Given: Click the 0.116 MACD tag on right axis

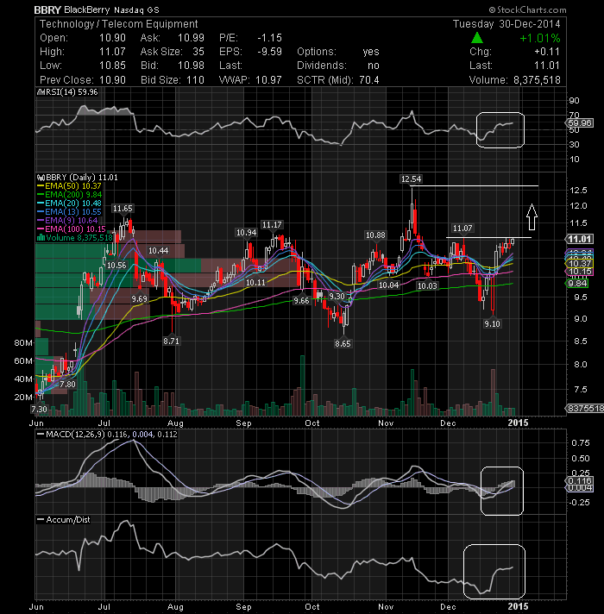Looking at the screenshot, I should click(x=580, y=480).
